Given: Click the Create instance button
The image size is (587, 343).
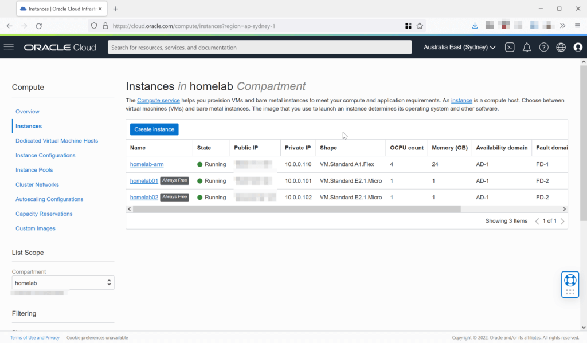Looking at the screenshot, I should coord(154,129).
